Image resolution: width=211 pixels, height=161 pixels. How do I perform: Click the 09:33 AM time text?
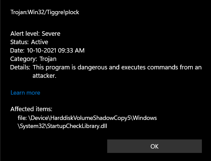point(71,51)
